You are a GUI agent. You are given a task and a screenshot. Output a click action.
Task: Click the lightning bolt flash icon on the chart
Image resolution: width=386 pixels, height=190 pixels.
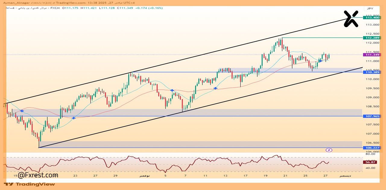[x=329, y=150]
